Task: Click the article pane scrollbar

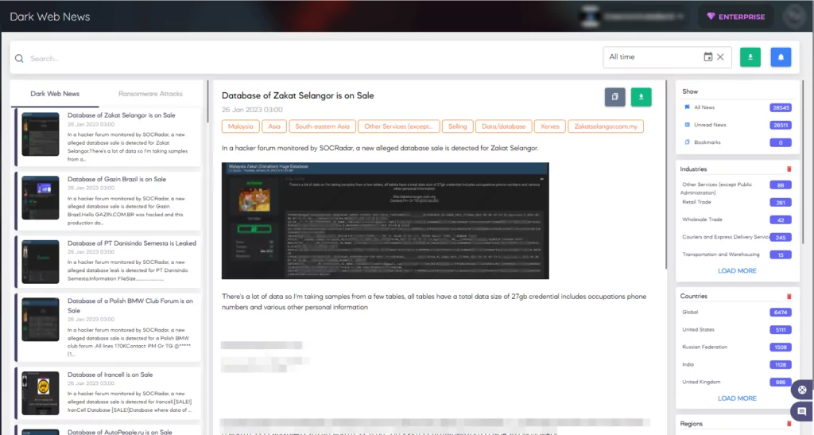Action: pos(667,174)
